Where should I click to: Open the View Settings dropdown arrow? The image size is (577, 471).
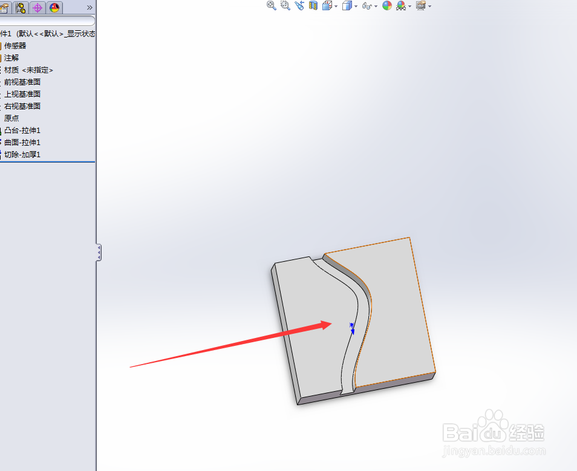pos(430,6)
